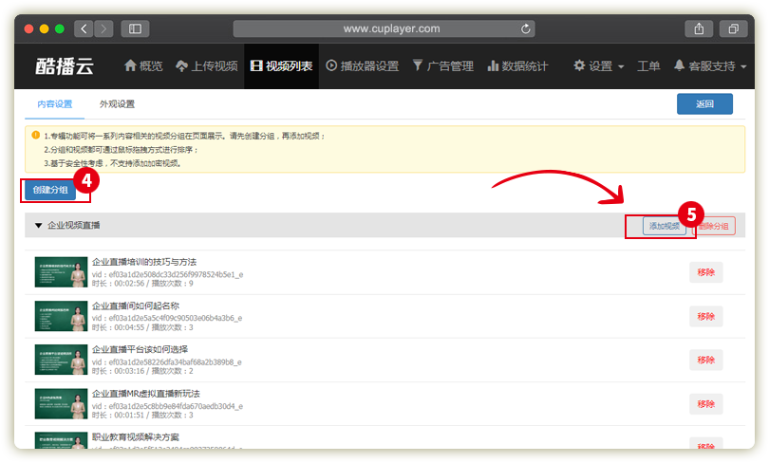Expand the 客服支持 support dropdown

click(709, 66)
